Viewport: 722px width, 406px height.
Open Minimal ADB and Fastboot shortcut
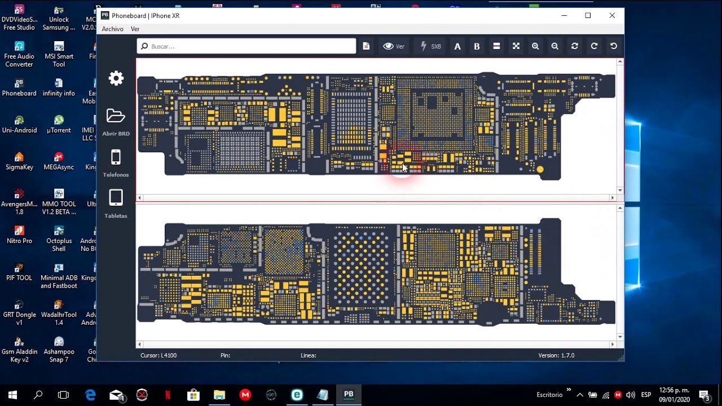(59, 275)
